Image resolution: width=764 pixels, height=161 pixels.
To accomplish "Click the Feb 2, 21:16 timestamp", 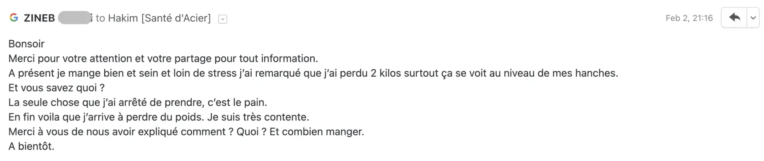I will (x=689, y=18).
